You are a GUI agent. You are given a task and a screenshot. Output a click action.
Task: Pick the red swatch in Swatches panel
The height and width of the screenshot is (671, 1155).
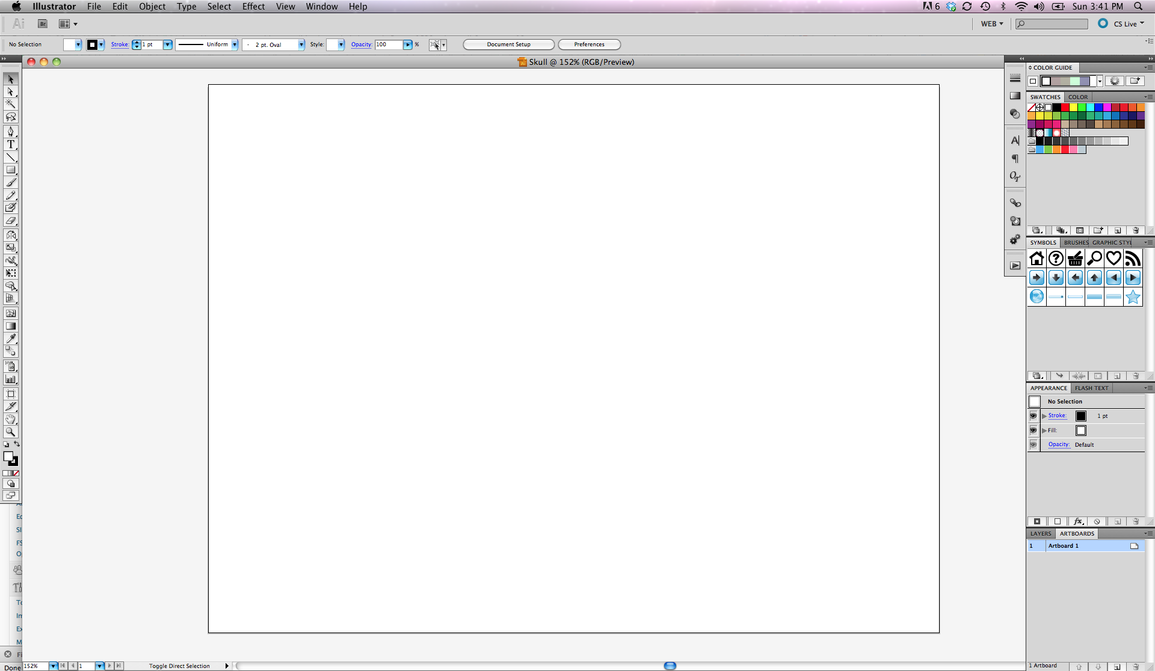point(1065,108)
